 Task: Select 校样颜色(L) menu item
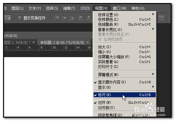[125, 19]
